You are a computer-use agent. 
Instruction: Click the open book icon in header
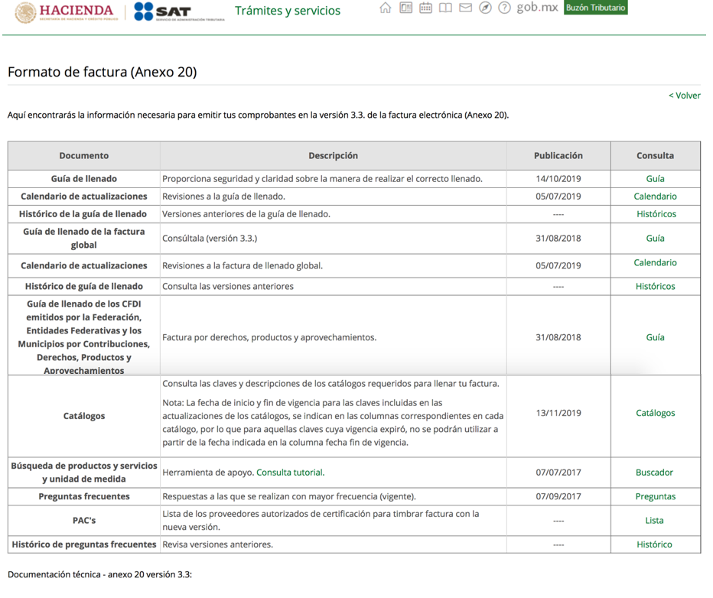coord(445,8)
